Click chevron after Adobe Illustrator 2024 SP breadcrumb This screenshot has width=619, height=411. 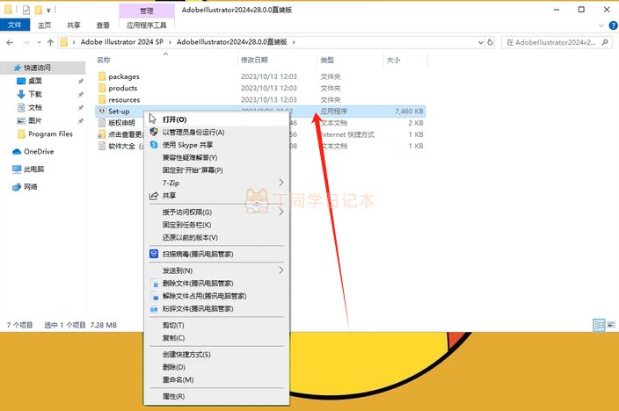(171, 42)
